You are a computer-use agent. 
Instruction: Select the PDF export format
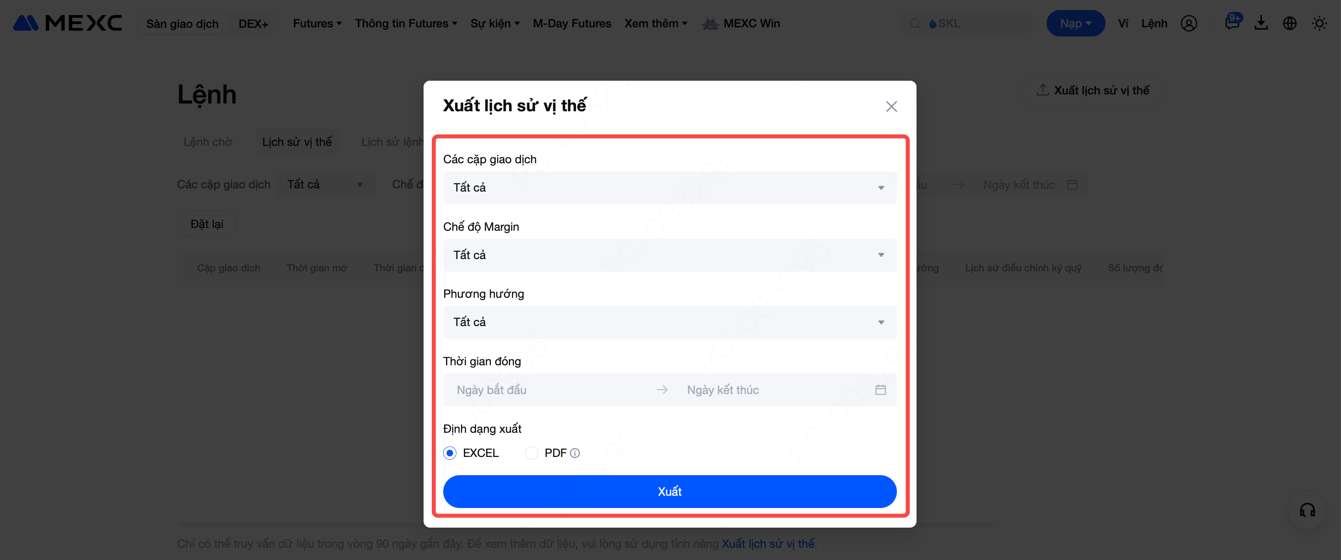(531, 453)
